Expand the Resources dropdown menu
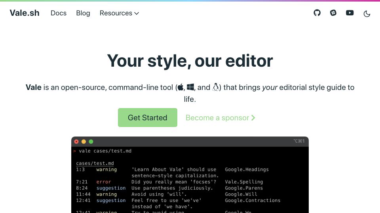 point(119,13)
